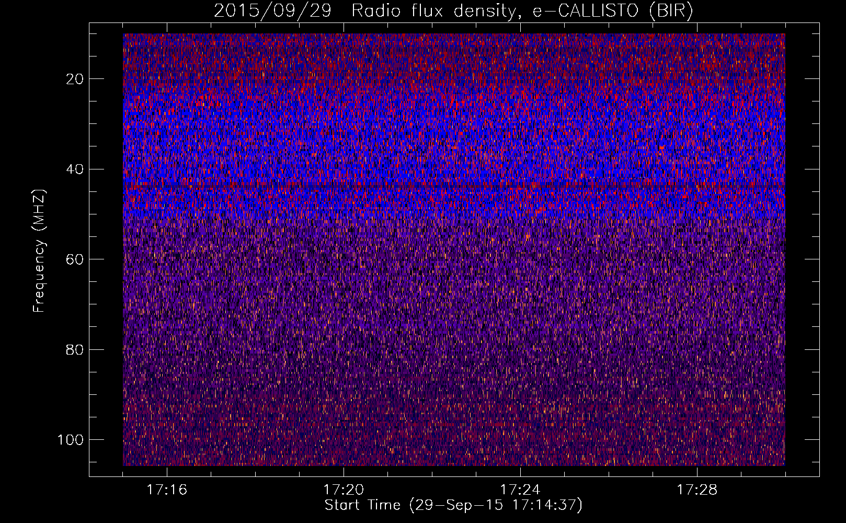Image resolution: width=846 pixels, height=523 pixels.
Task: Click the 100 frequency tick label
Action: pos(71,440)
